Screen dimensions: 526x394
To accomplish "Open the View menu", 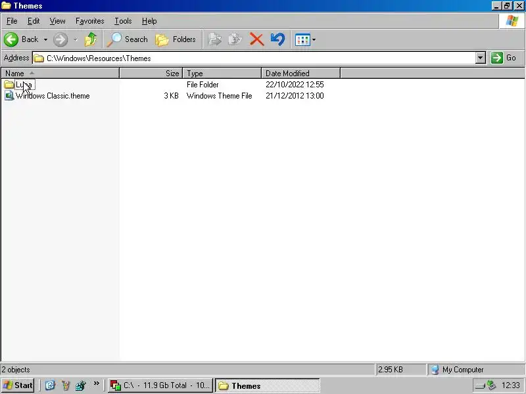I will tap(58, 21).
